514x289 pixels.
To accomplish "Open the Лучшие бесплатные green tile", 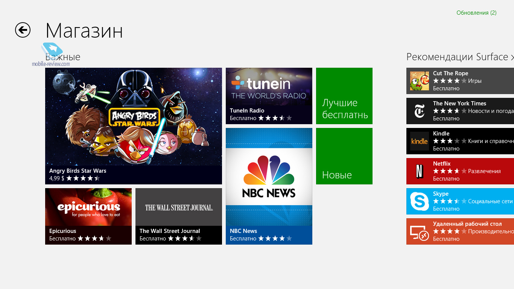I will [344, 96].
